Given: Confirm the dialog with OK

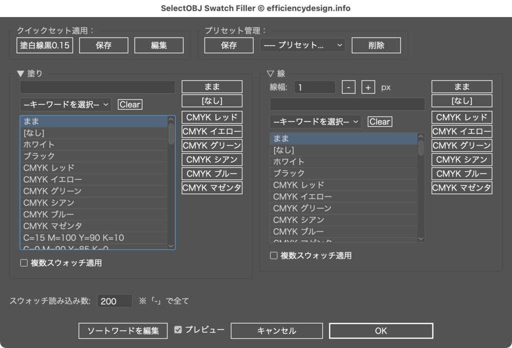Looking at the screenshot, I should 380,331.
